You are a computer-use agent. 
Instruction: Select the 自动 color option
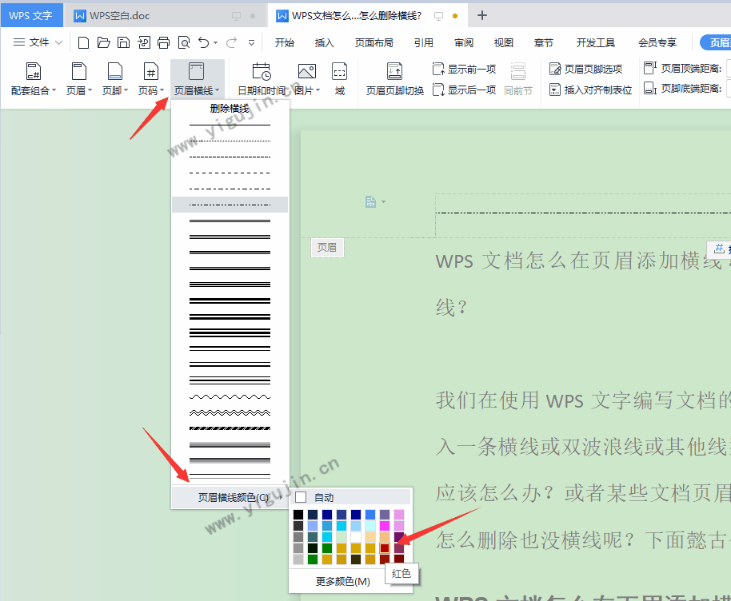(x=350, y=497)
